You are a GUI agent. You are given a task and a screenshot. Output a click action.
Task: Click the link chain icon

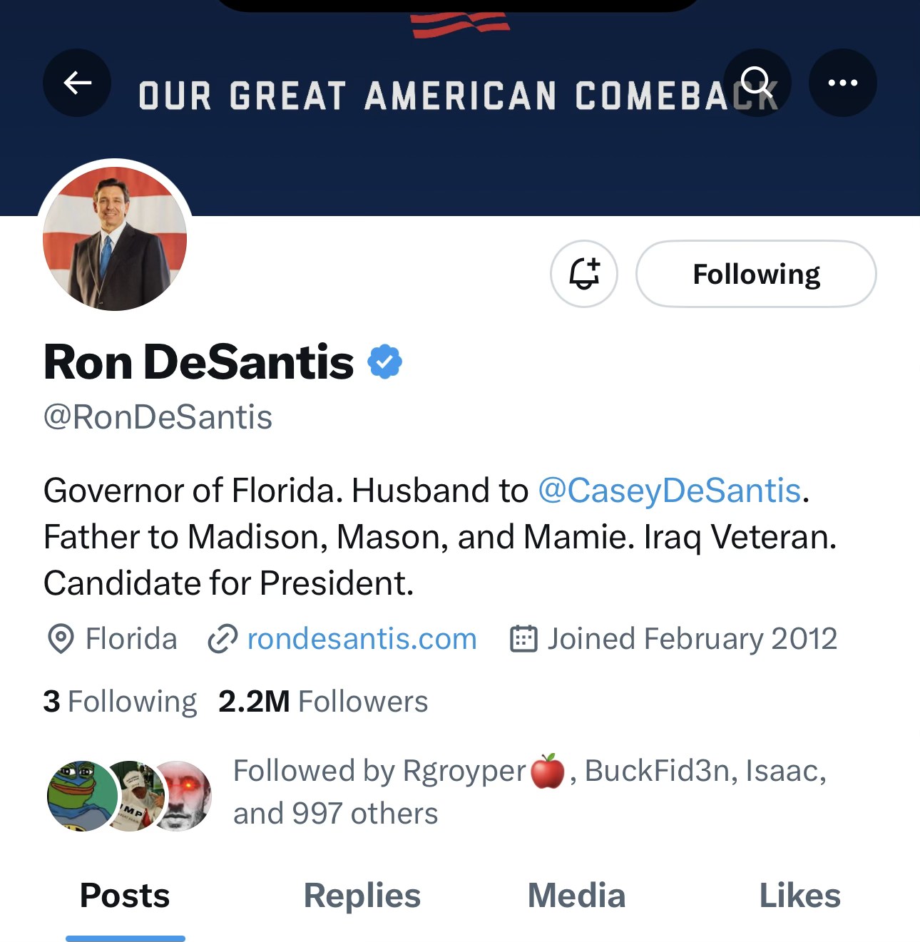[x=223, y=639]
